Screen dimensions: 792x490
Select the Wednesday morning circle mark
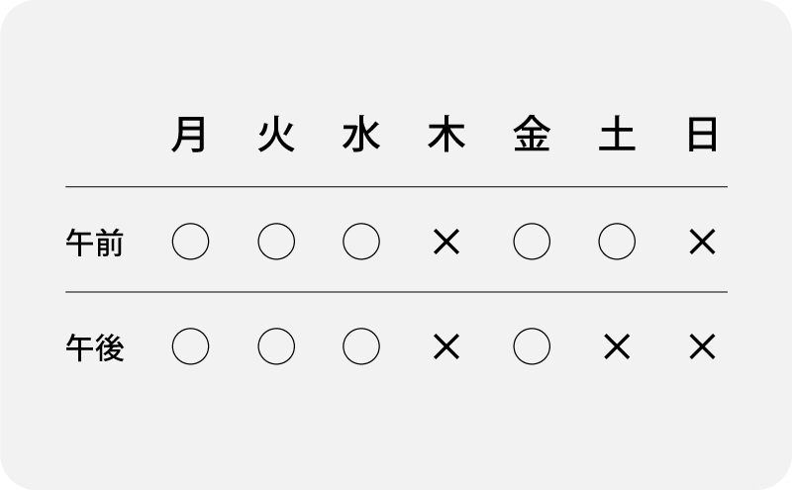361,242
